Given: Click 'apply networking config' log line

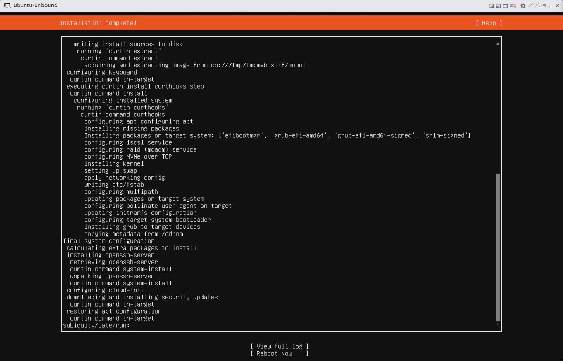Looking at the screenshot, I should point(125,178).
